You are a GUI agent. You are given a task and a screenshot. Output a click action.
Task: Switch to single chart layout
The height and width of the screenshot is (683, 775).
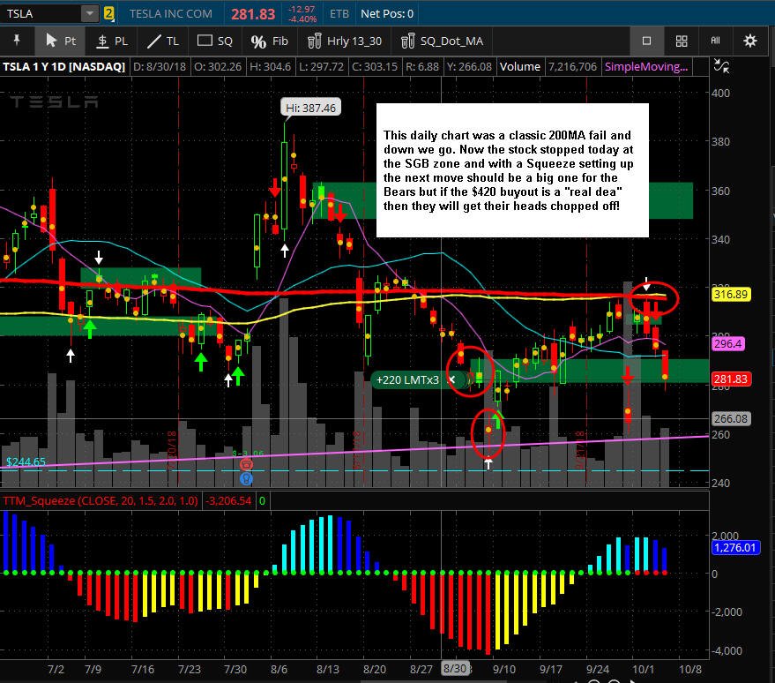[646, 41]
